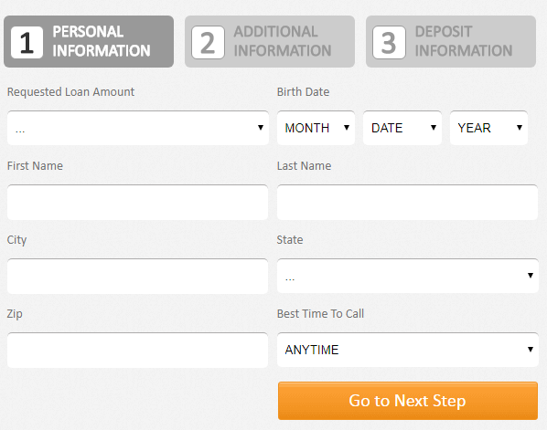Expand the Best Time To Call dropdown

(x=408, y=350)
